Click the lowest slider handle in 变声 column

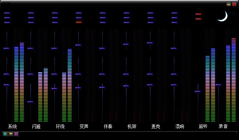(x=78, y=88)
